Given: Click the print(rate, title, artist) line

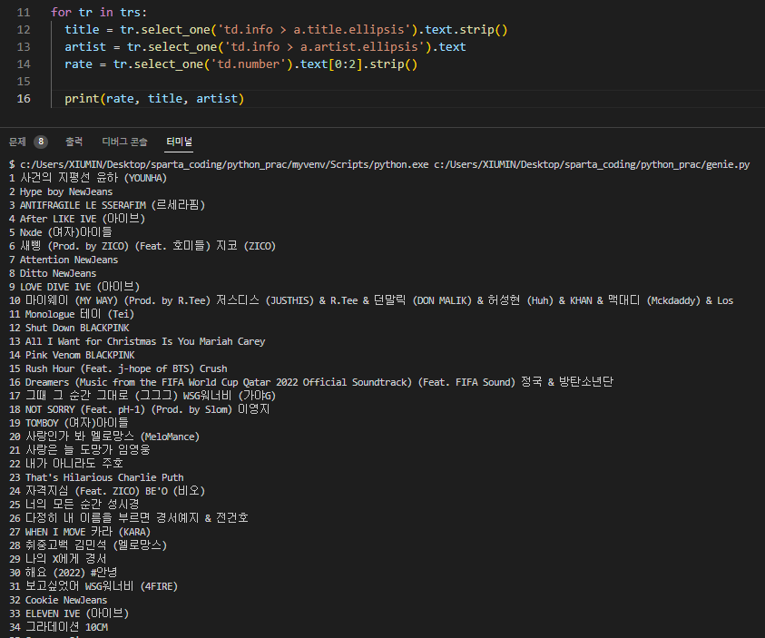Looking at the screenshot, I should tap(154, 99).
